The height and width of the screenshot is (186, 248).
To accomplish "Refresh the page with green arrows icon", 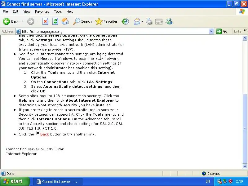I will 55,21.
